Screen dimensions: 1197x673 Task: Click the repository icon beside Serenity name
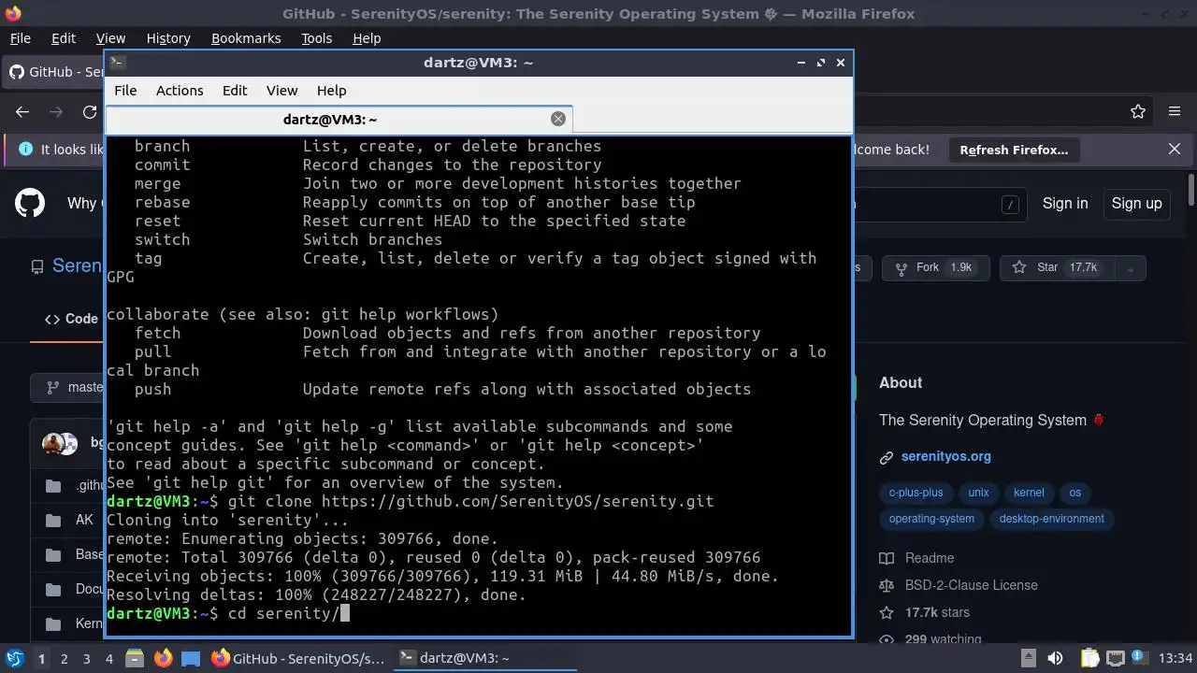tap(37, 267)
